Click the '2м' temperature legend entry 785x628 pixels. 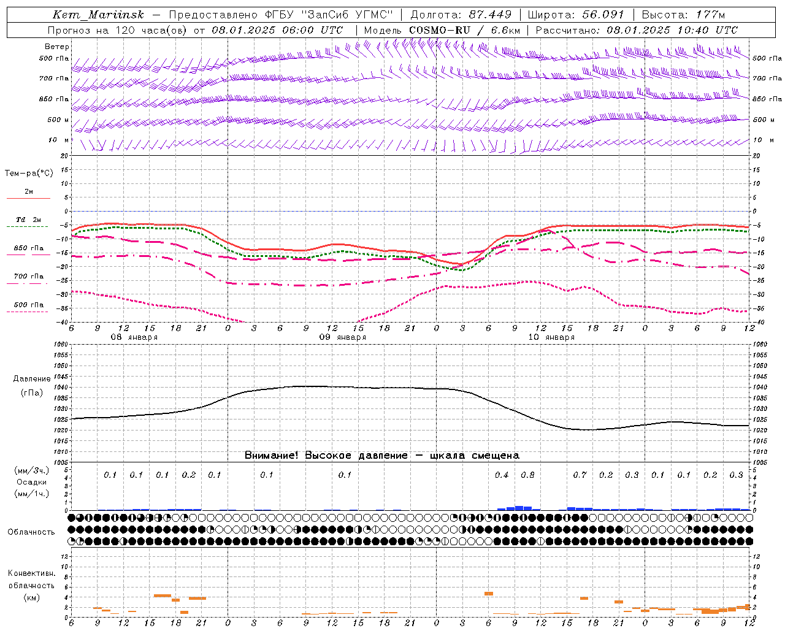pyautogui.click(x=29, y=191)
